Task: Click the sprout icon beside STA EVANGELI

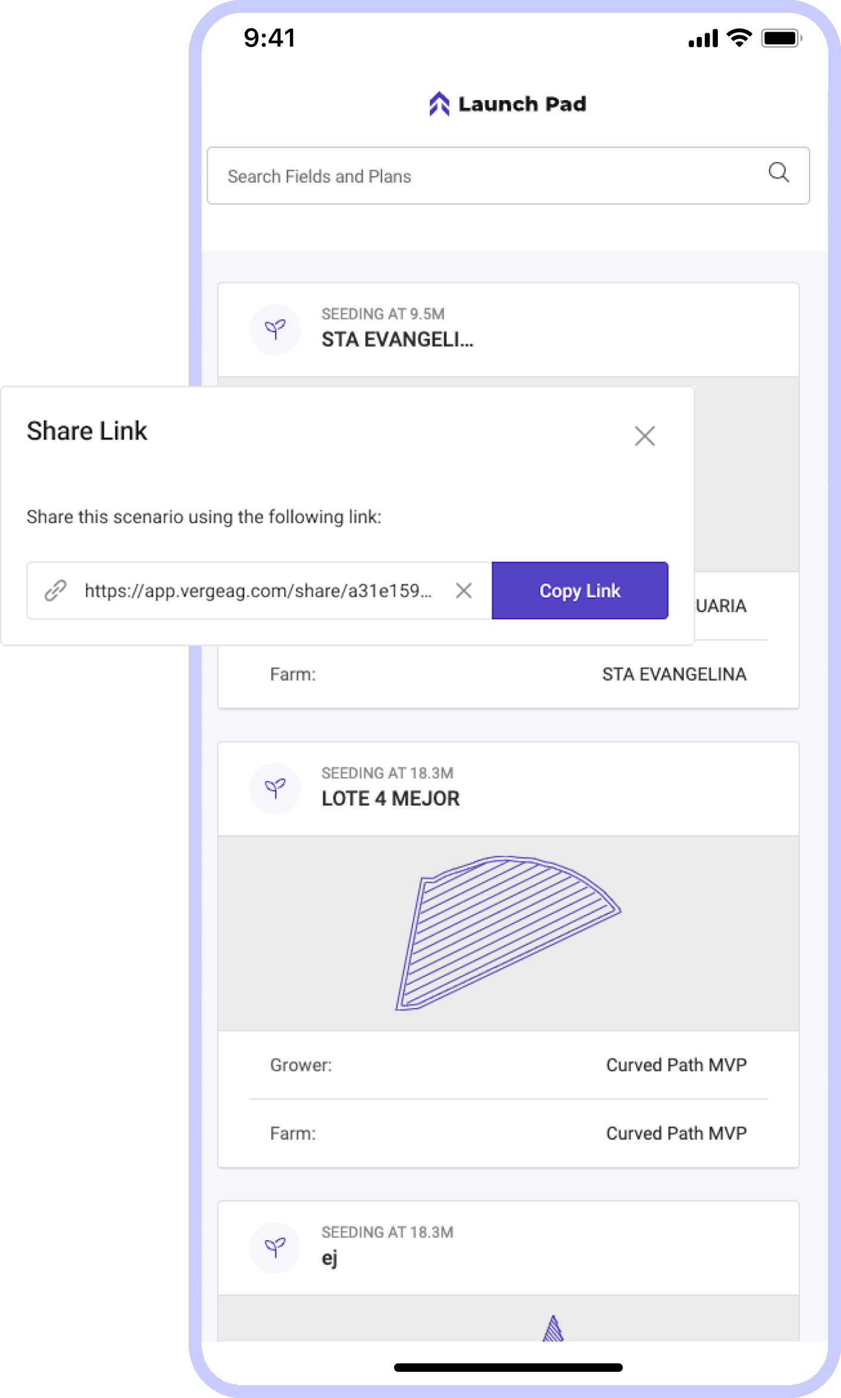Action: click(275, 329)
